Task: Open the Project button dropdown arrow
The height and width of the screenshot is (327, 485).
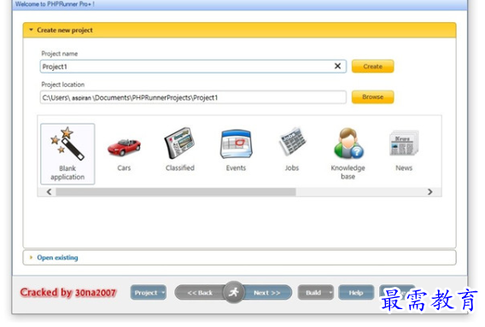Action: pyautogui.click(x=163, y=292)
